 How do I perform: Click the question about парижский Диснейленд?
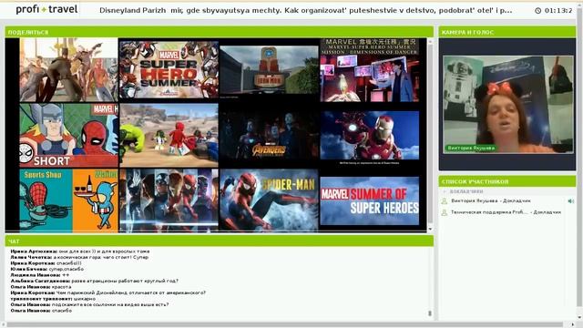107,293
